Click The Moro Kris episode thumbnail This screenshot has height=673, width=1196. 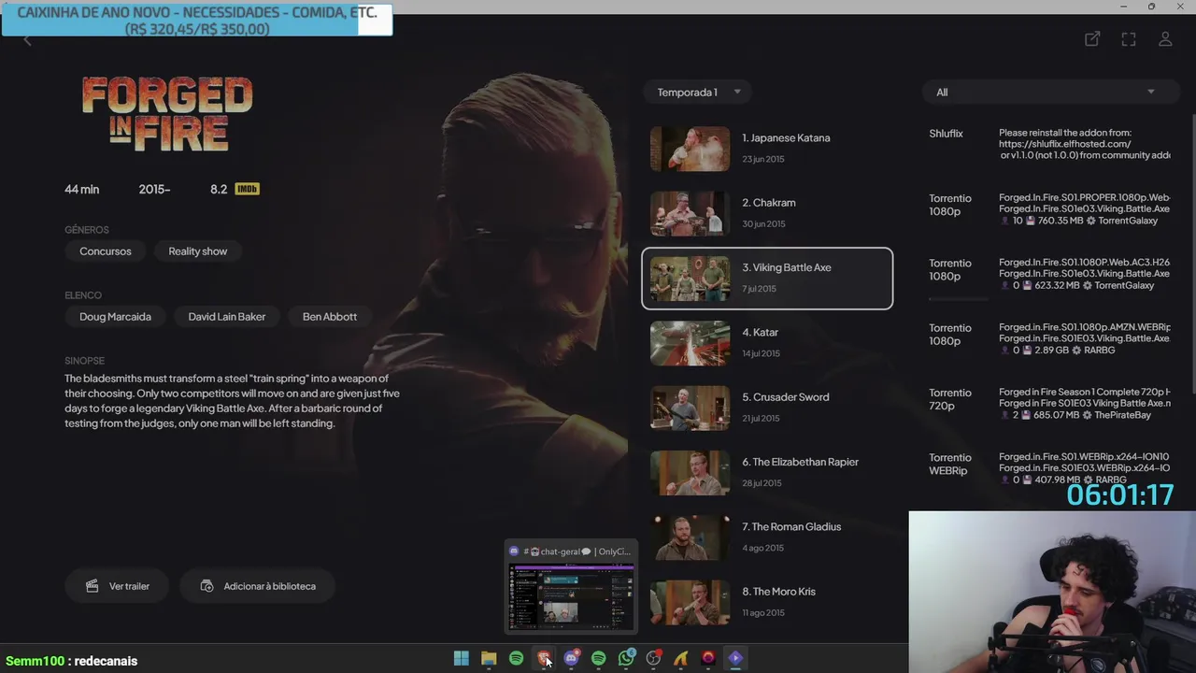690,602
